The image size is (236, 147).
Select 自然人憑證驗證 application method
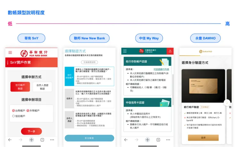pyautogui.click(x=42, y=87)
